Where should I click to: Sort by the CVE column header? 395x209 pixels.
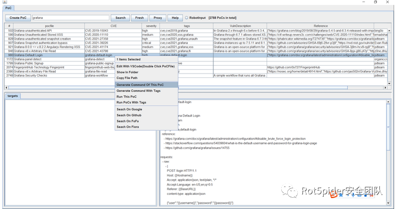113,25
